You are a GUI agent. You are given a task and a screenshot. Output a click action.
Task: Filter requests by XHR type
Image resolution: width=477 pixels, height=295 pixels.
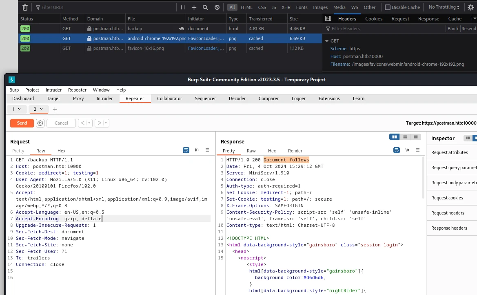pos(286,7)
